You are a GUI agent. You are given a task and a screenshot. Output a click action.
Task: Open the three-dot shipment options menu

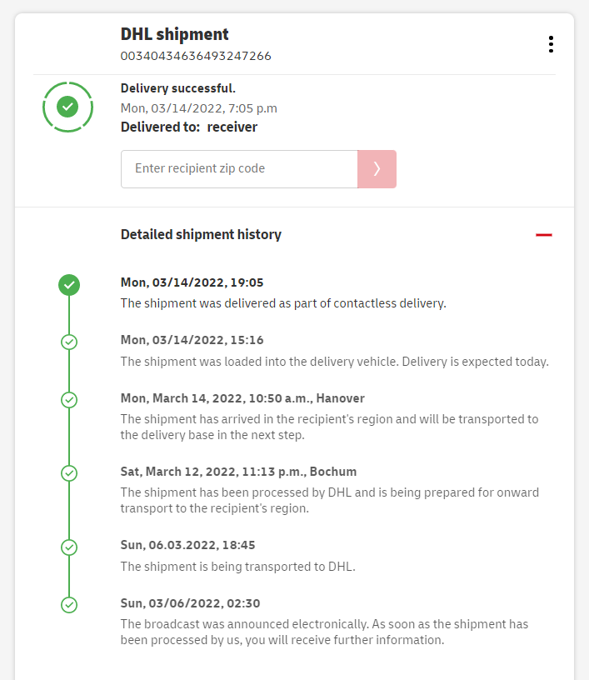click(551, 44)
